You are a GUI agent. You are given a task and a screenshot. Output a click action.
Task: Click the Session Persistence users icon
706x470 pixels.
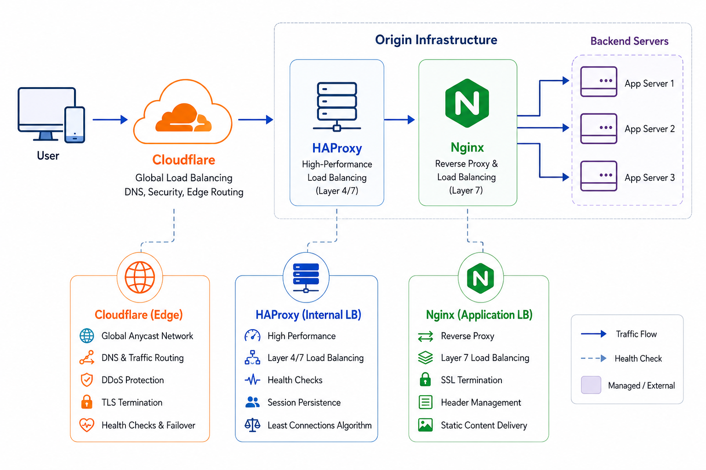252,403
